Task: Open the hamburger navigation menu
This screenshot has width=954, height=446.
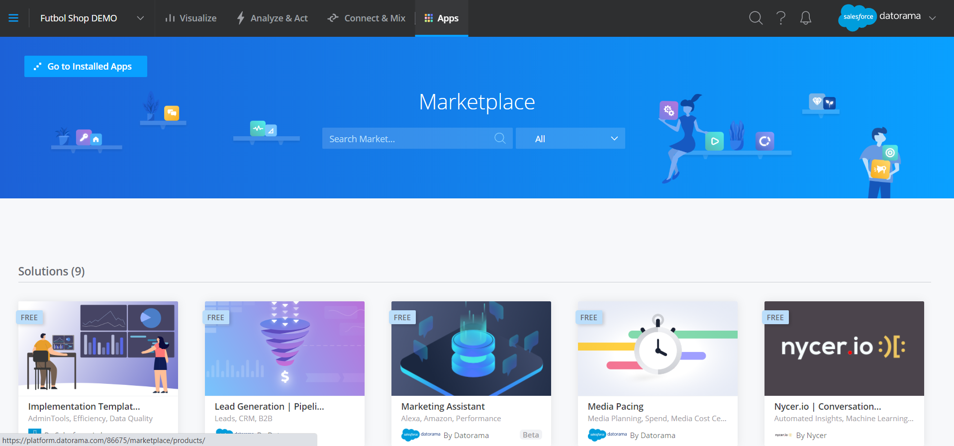Action: pos(13,18)
